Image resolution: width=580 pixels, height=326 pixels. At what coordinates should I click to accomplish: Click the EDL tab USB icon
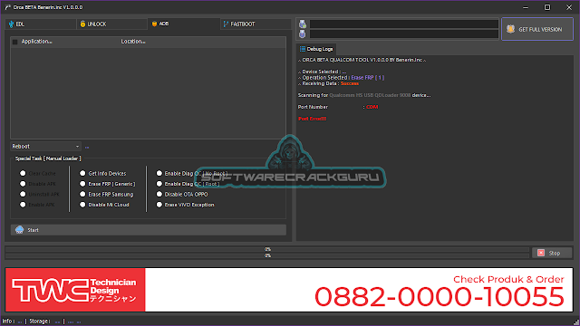click(x=11, y=24)
